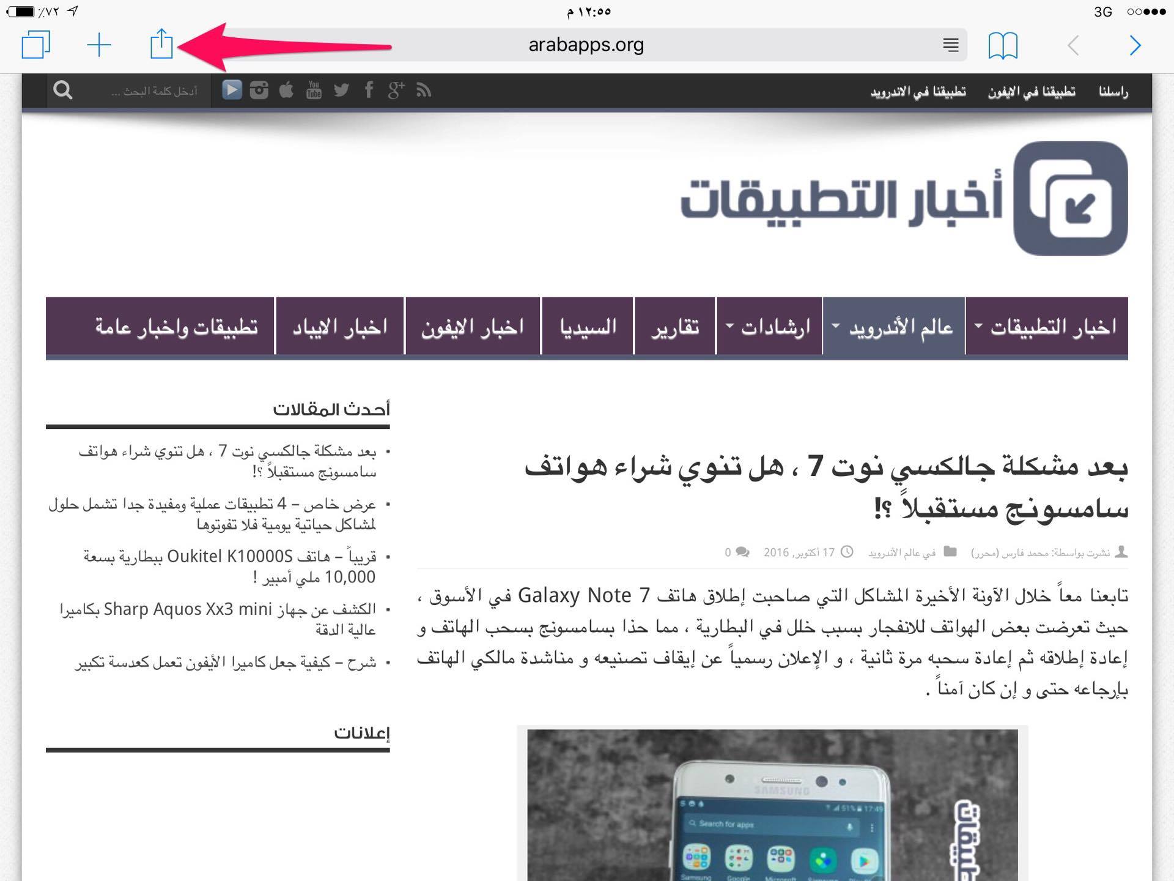
Task: Open the Facebook icon
Action: pyautogui.click(x=369, y=91)
